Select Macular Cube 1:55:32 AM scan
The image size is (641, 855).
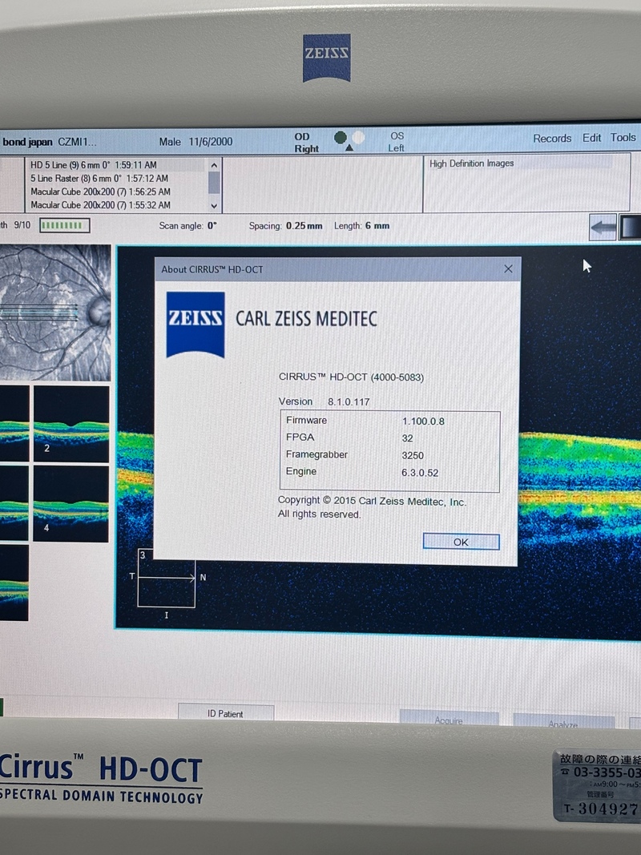pyautogui.click(x=100, y=206)
